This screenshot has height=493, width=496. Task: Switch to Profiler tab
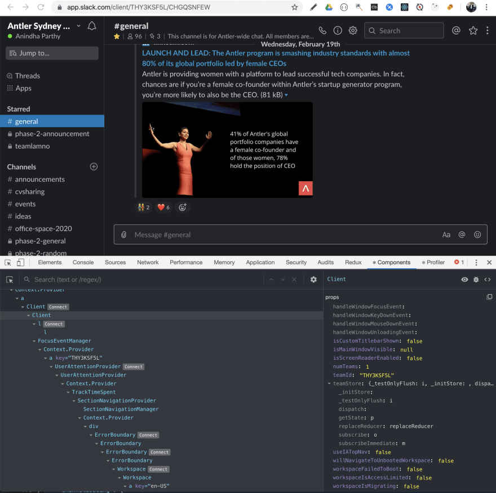coord(433,263)
